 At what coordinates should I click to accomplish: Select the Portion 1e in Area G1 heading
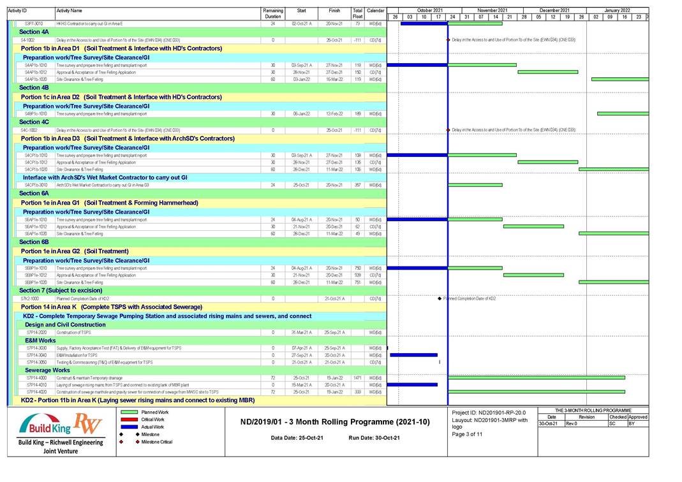(x=110, y=203)
